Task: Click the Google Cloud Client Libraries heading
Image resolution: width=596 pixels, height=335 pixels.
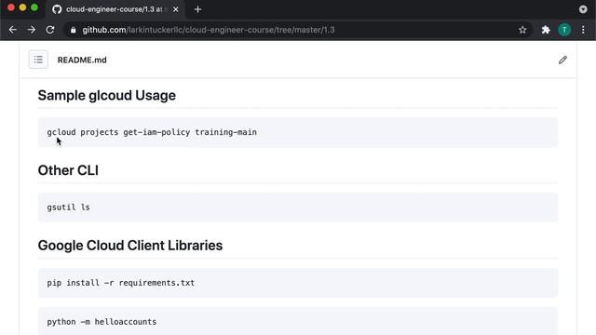Action: tap(130, 246)
